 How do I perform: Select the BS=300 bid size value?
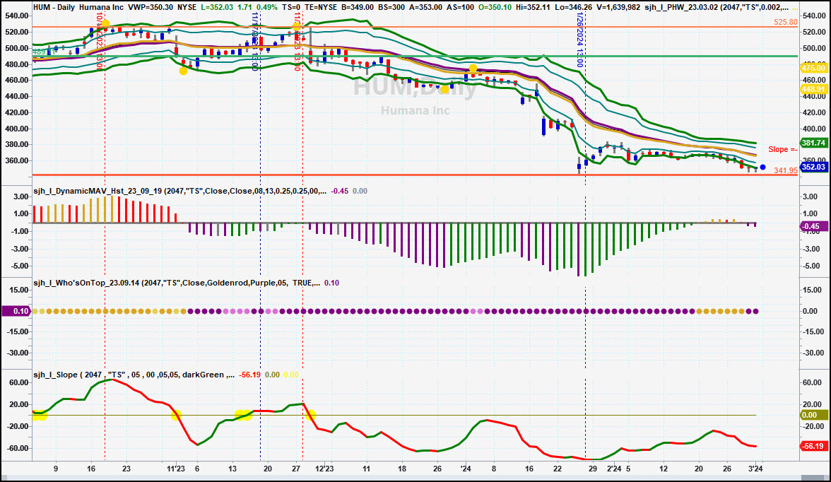tap(391, 8)
